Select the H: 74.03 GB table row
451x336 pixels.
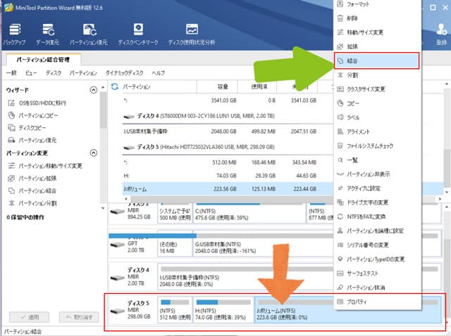tap(227, 175)
